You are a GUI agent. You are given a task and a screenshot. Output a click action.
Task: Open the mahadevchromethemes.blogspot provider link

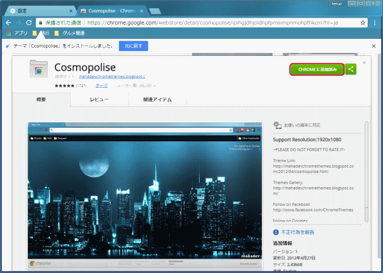tap(112, 76)
